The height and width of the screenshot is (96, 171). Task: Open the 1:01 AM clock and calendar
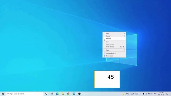point(161,94)
